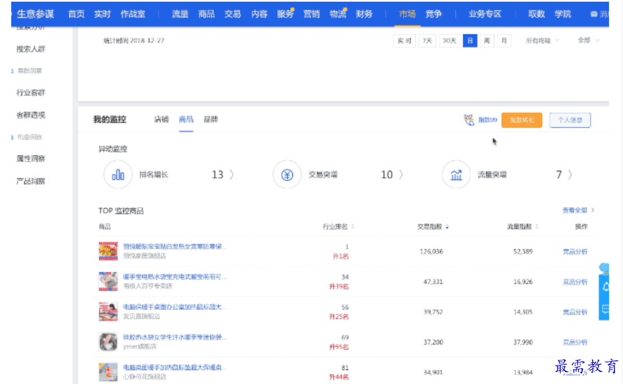Open product link 羽悦暖贴宝宝贴自发热
The height and width of the screenshot is (384, 623).
coord(175,246)
